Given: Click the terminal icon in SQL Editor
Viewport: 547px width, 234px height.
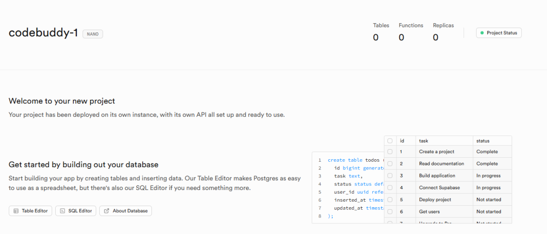Looking at the screenshot, I should (x=62, y=211).
